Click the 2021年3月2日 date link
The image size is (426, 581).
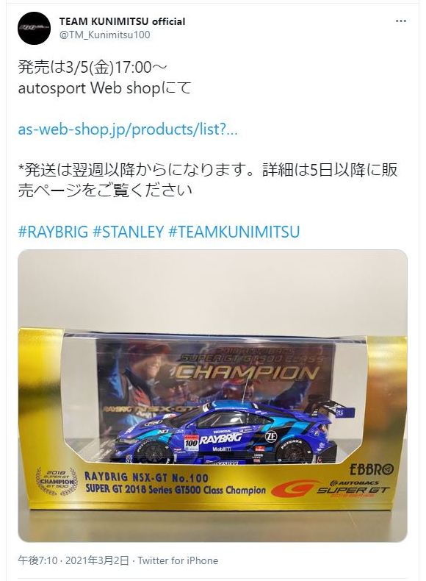(97, 560)
